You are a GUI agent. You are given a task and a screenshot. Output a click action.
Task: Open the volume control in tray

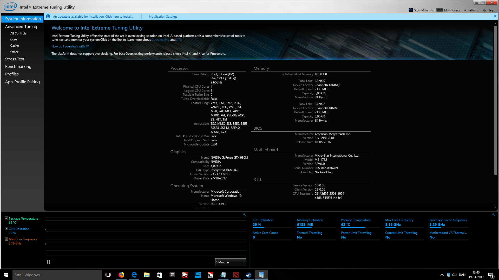tap(454, 275)
